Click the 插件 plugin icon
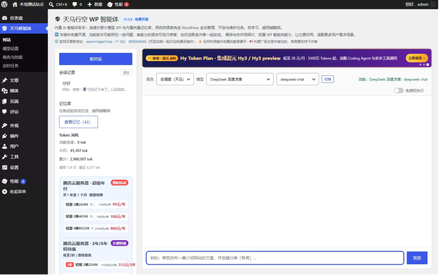This screenshot has width=440, height=275. [4, 136]
